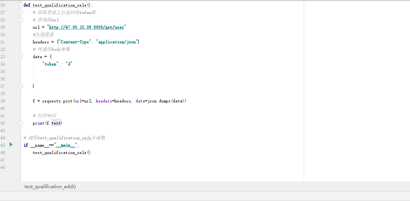The image size is (410, 201).
Task: Click the "__main__" string on line 45
Action: (x=66, y=145)
